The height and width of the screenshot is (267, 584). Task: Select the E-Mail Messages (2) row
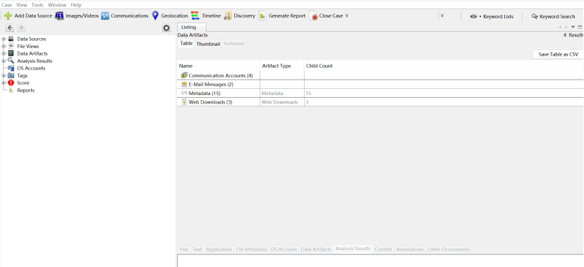(380, 85)
